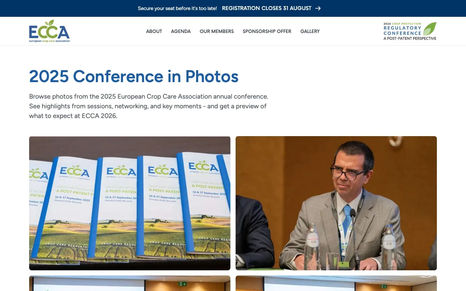Image resolution: width=466 pixels, height=291 pixels.
Task: Open the About menu item
Action: [x=154, y=31]
